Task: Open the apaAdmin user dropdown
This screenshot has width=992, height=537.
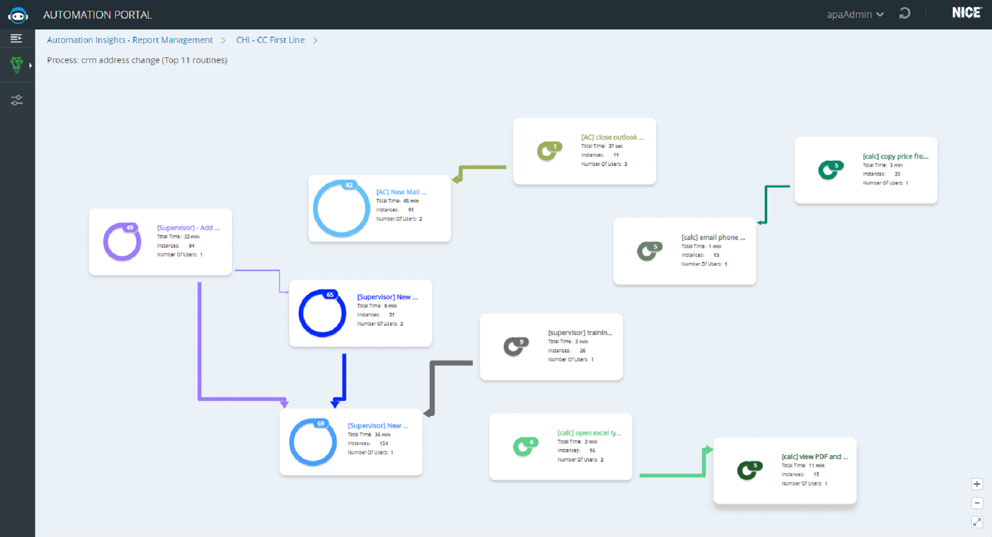Action: pyautogui.click(x=855, y=14)
